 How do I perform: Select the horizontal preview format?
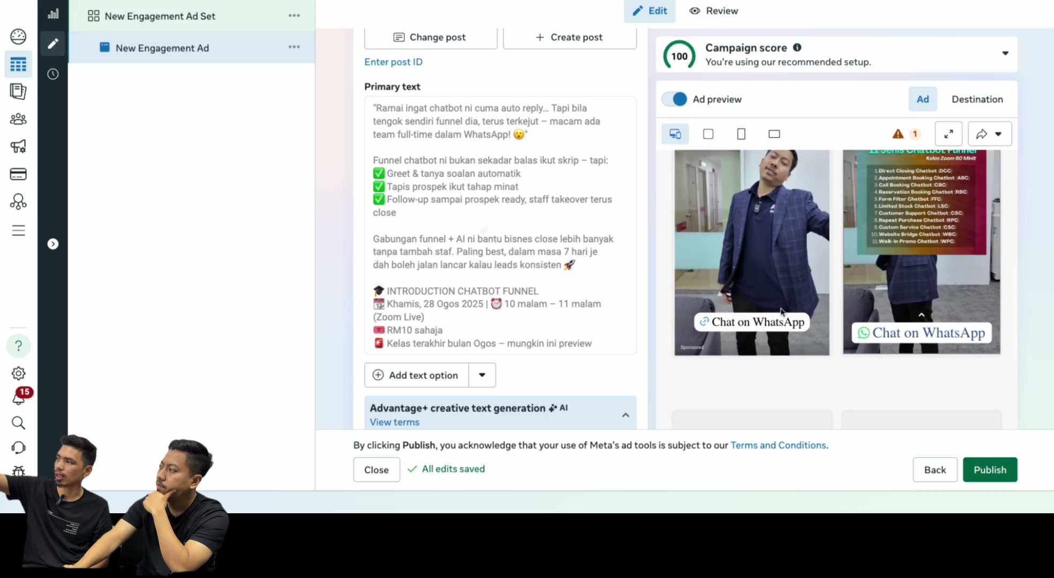[x=774, y=134]
